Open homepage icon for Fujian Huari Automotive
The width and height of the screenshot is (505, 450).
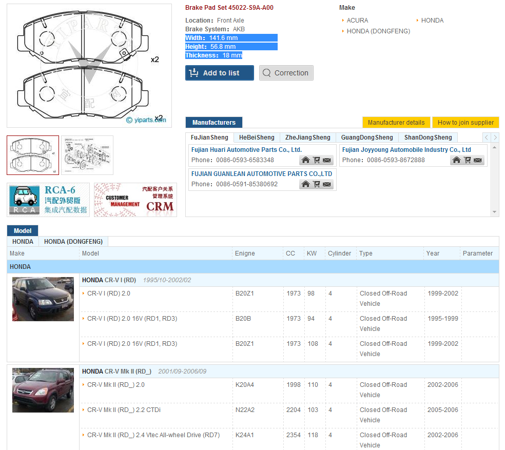coord(305,160)
